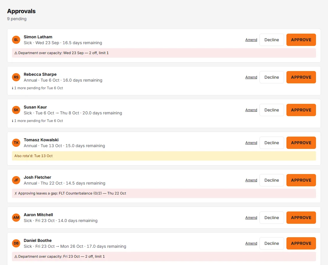Click 'Sick · Fri 23 Oct · 14.0 days remaining'
Screen dimensions: 328x265
[60, 221]
